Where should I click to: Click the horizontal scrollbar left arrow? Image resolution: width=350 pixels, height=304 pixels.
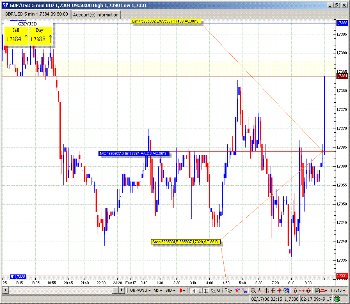6,290
